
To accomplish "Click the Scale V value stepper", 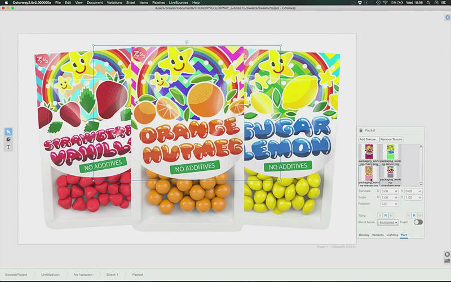I will click(420, 197).
